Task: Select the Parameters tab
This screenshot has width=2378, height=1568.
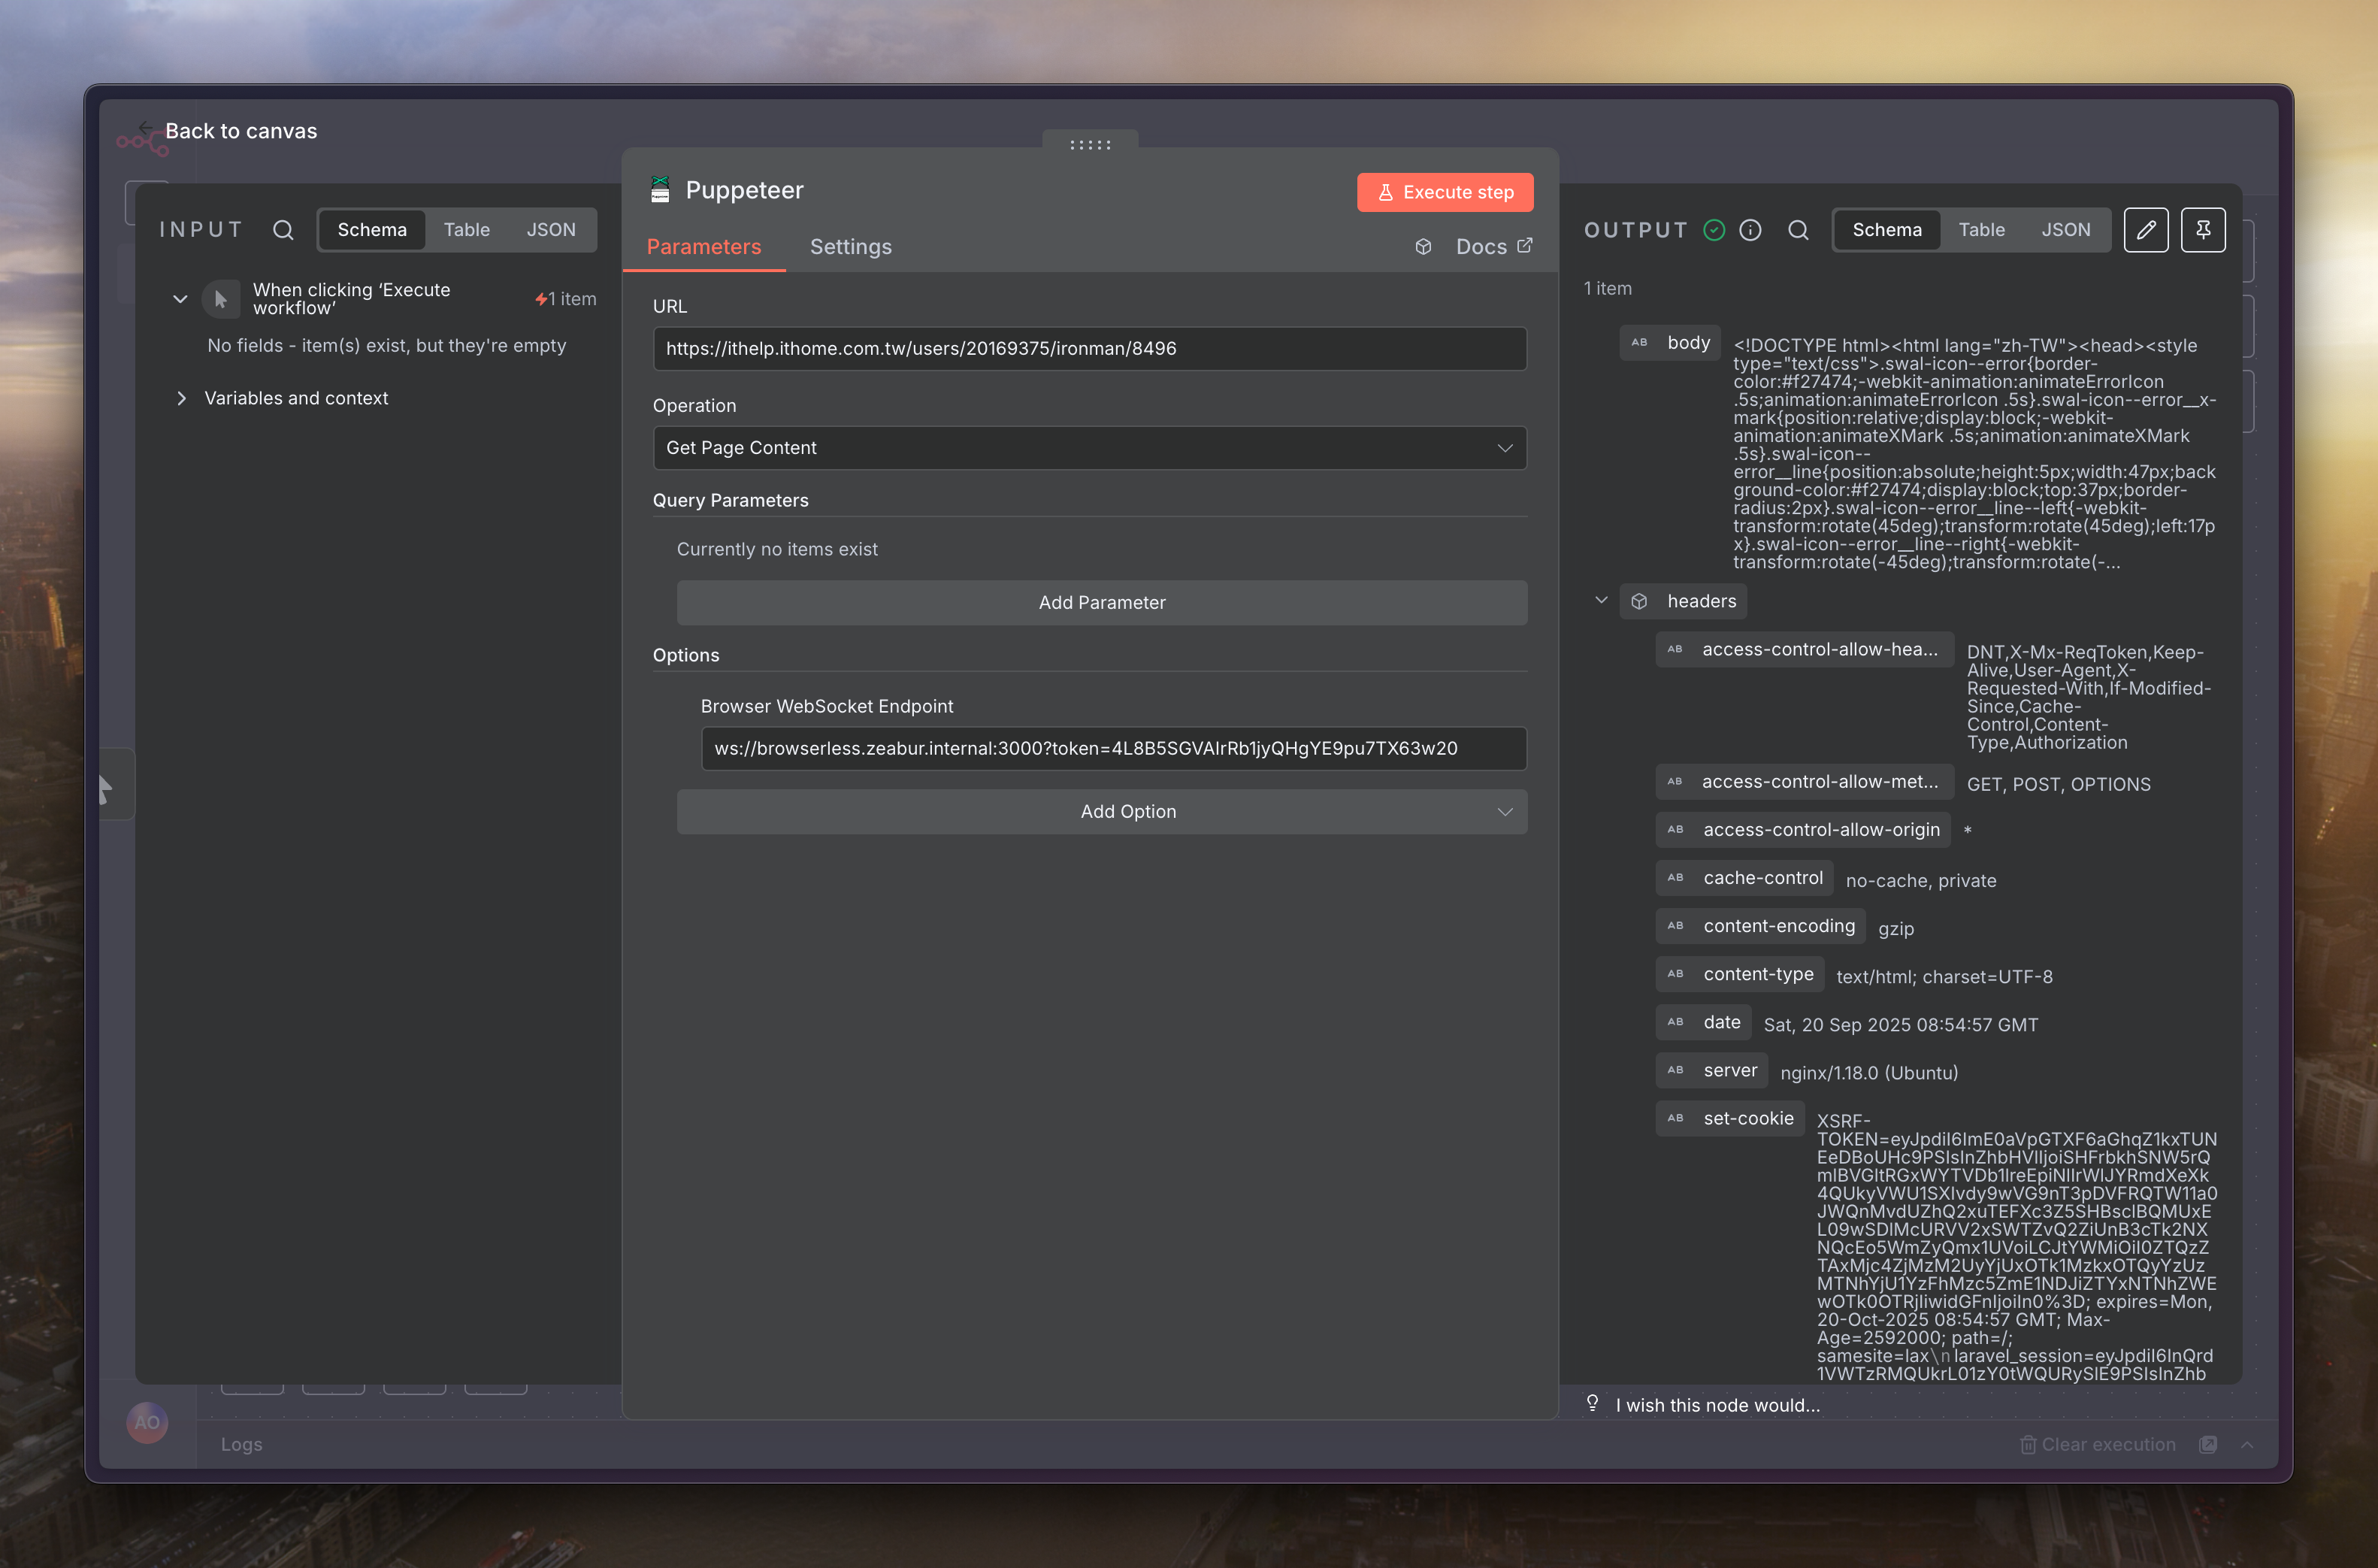Action: click(703, 247)
